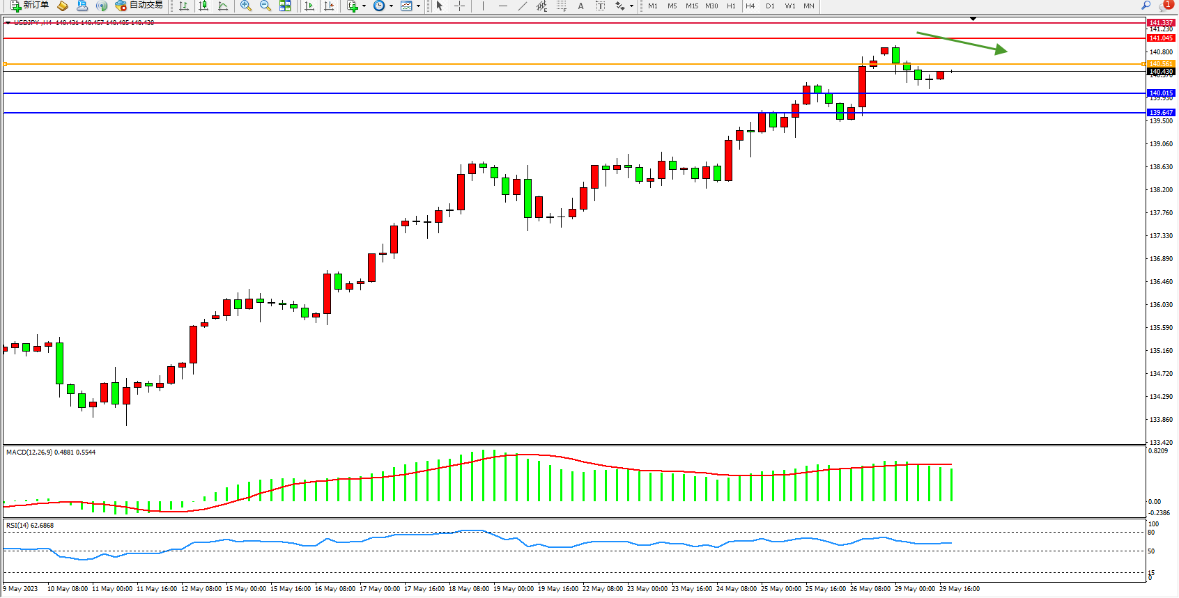Select the text label tool

[581, 6]
